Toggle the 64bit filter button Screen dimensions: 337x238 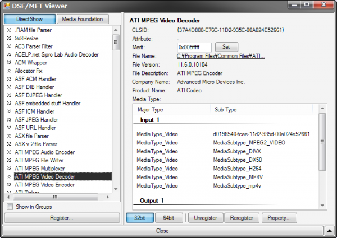168,218
